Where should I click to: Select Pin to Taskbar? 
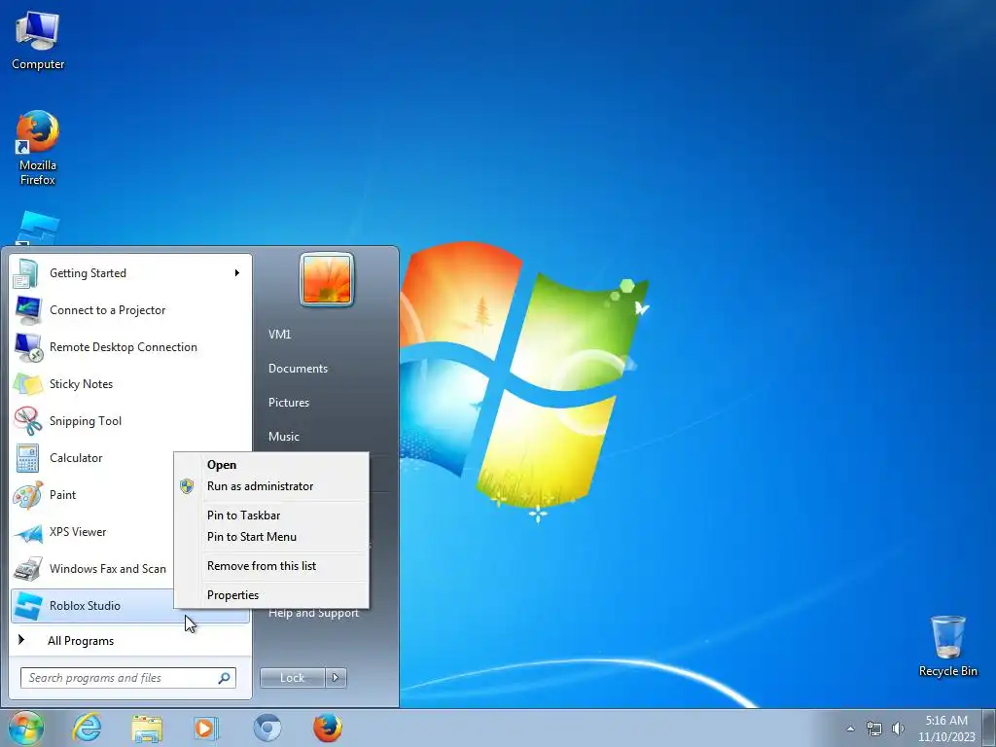(x=243, y=516)
